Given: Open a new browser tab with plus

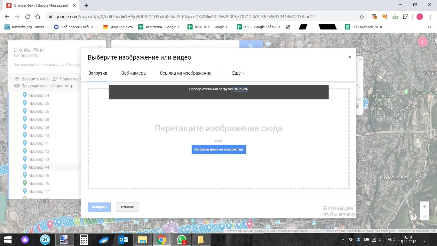Looking at the screenshot, I should (x=86, y=5).
